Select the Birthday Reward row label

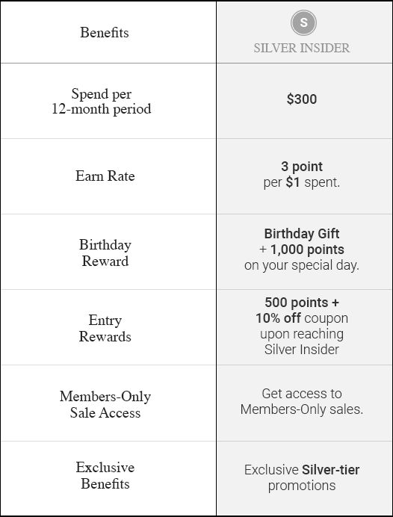click(105, 253)
